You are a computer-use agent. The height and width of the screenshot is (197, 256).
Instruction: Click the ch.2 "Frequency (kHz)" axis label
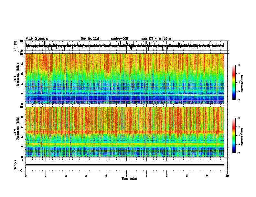[x=18, y=128]
